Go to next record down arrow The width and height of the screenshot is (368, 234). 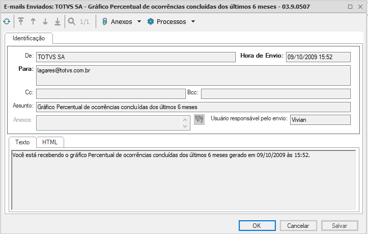pyautogui.click(x=45, y=21)
